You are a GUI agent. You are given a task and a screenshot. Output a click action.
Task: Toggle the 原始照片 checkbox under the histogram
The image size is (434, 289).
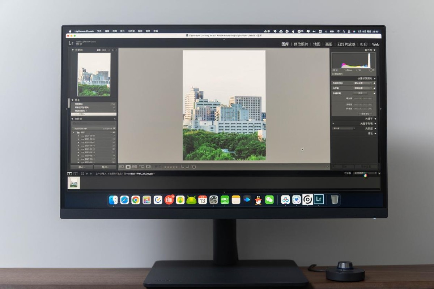point(333,74)
